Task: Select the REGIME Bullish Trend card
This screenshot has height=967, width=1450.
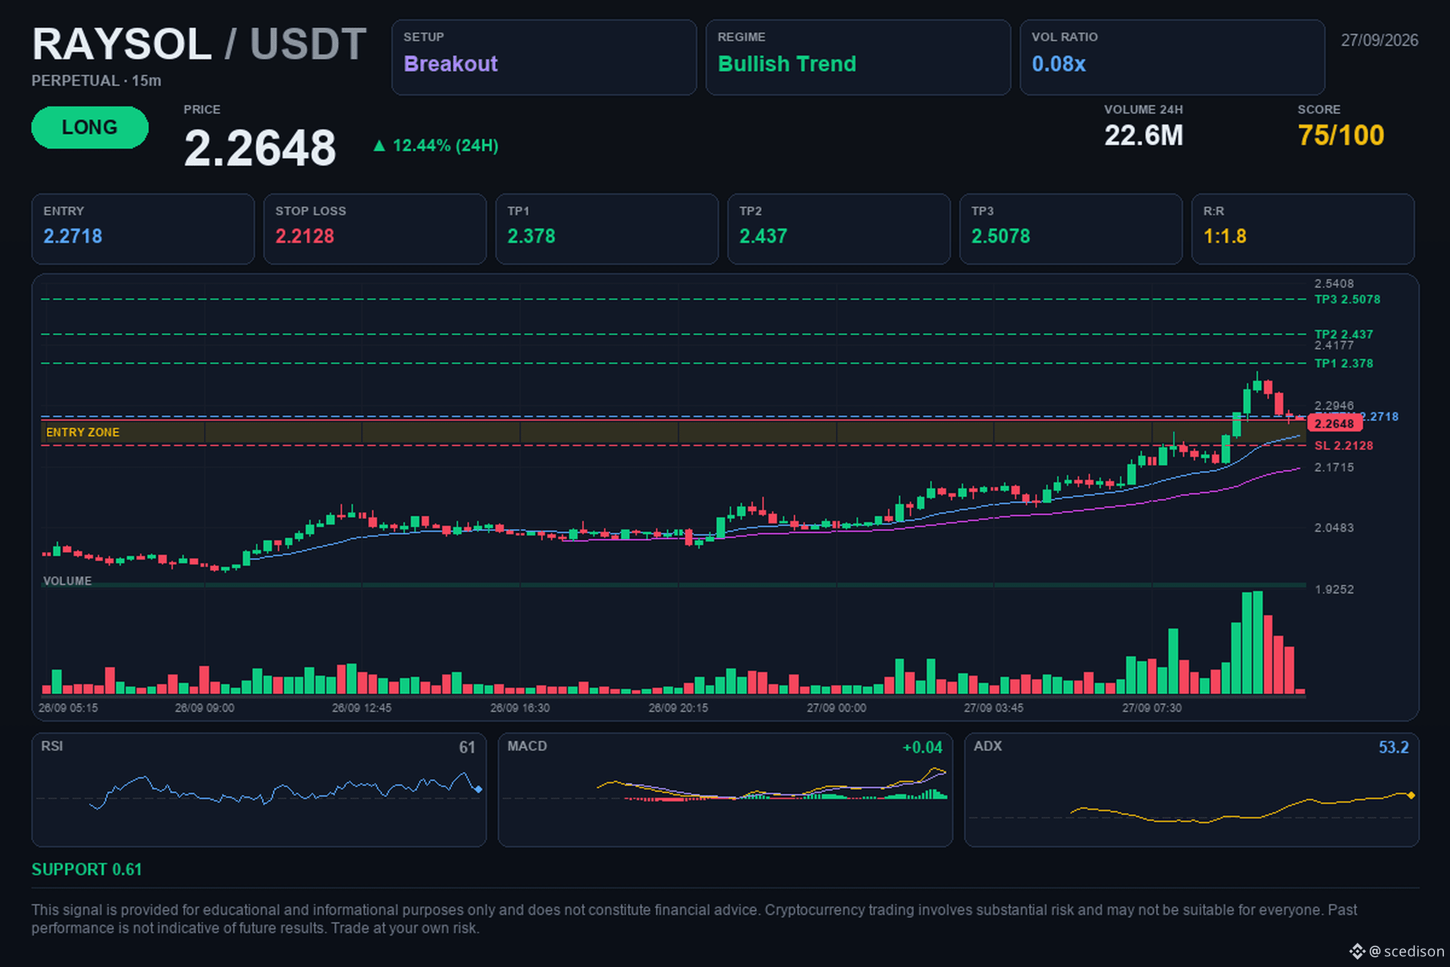Action: click(x=857, y=57)
